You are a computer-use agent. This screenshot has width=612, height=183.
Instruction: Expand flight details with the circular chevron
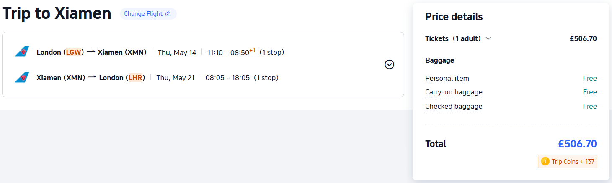(389, 64)
